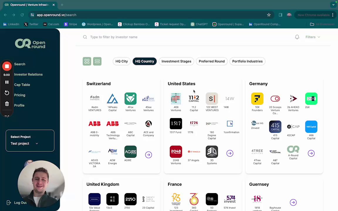
Task: Select the Investment Stages filter chip
Action: [176, 61]
